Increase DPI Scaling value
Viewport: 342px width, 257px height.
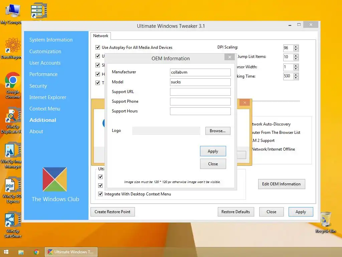click(x=296, y=47)
